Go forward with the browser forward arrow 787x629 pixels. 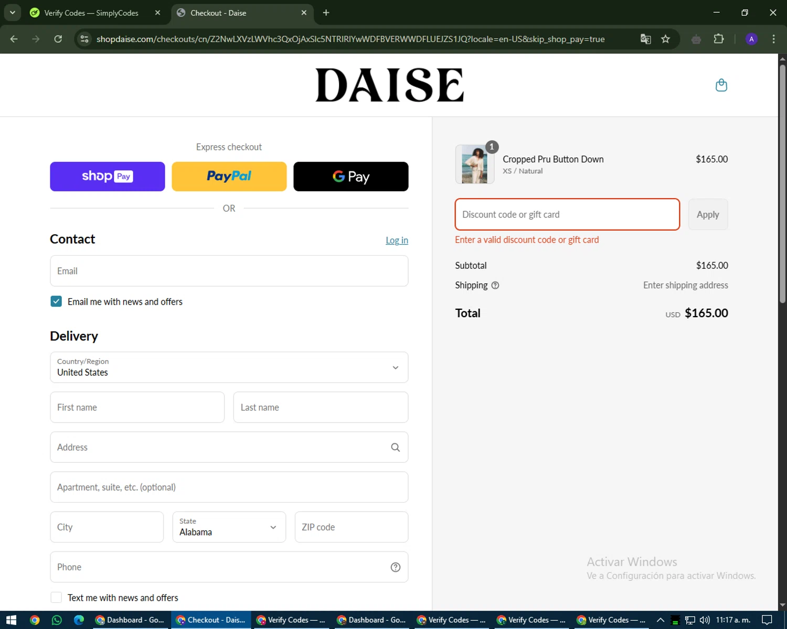click(x=36, y=39)
